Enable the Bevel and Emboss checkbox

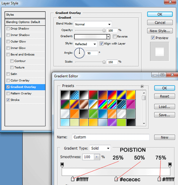click(x=8, y=55)
